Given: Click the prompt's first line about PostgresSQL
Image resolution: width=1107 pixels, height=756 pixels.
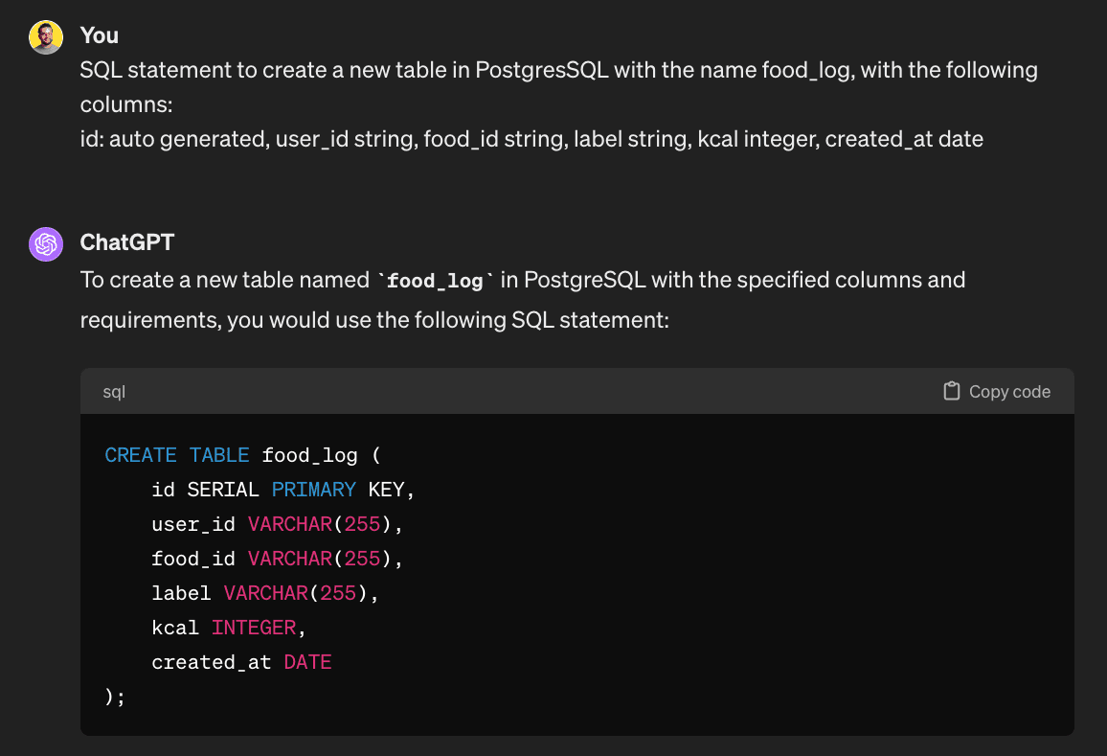Looking at the screenshot, I should pos(558,70).
